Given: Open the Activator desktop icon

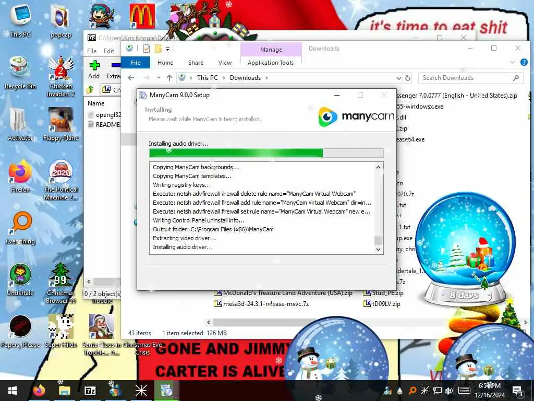Looking at the screenshot, I should coord(20,124).
